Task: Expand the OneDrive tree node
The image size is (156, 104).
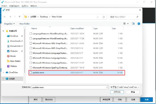Action: pyautogui.click(x=3, y=72)
